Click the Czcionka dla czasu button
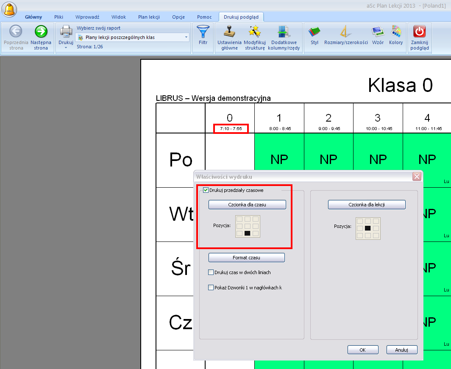Viewport: 451px width, 369px height. [x=247, y=205]
